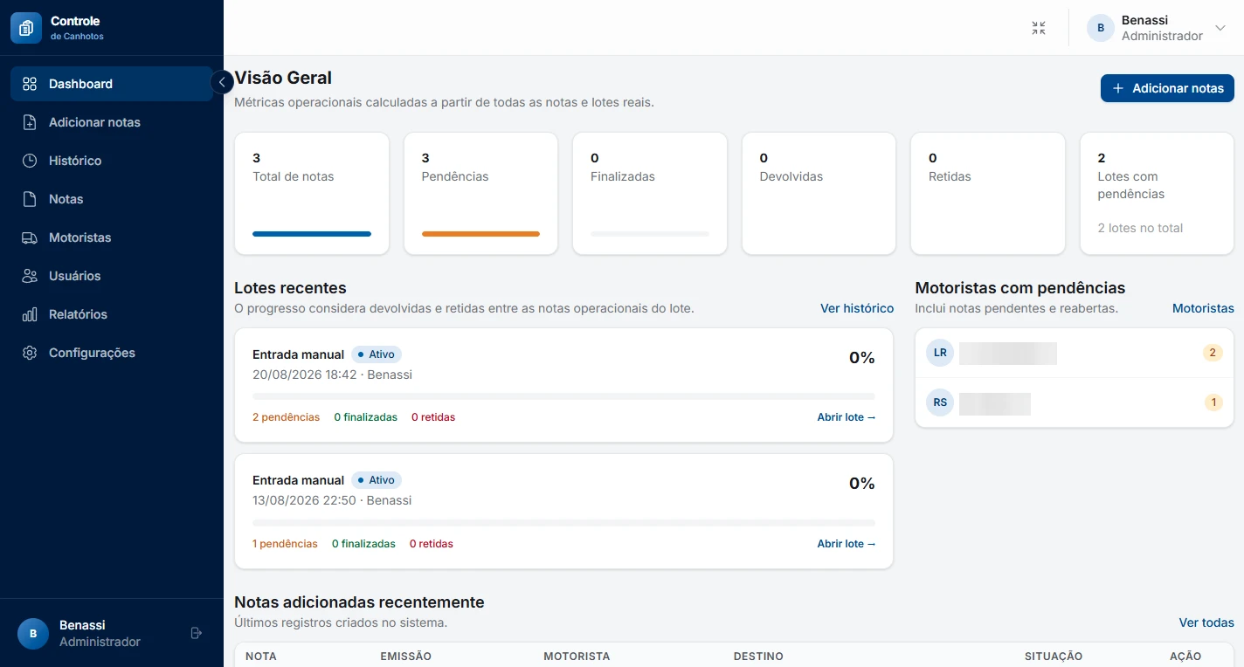Click the pending count badge 1 for RS
1244x667 pixels.
click(1213, 402)
